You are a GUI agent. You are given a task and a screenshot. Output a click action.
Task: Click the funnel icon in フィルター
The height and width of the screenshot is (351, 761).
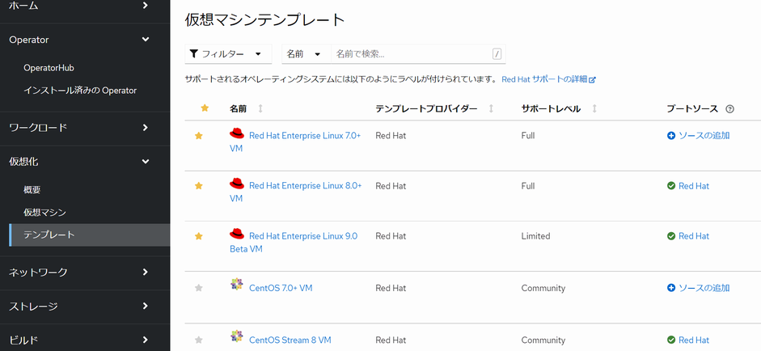pos(193,54)
